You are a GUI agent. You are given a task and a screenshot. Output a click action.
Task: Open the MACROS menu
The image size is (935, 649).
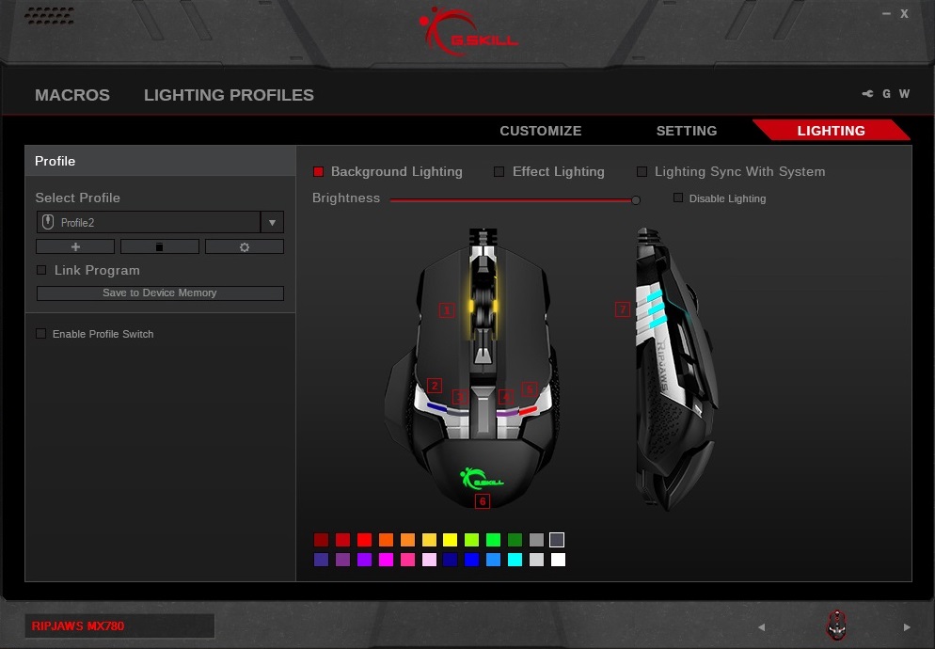[x=72, y=95]
